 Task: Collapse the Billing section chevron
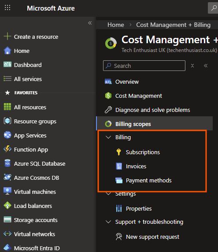(x=108, y=137)
